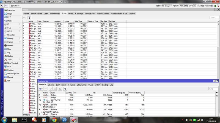This screenshot has height=123, width=220.
Task: Sort by the Tx Rate column header
Action: point(118,21)
